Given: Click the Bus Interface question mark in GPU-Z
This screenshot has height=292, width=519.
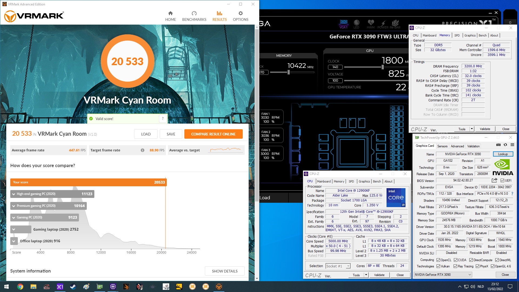Looking at the screenshot, I should [x=512, y=194].
